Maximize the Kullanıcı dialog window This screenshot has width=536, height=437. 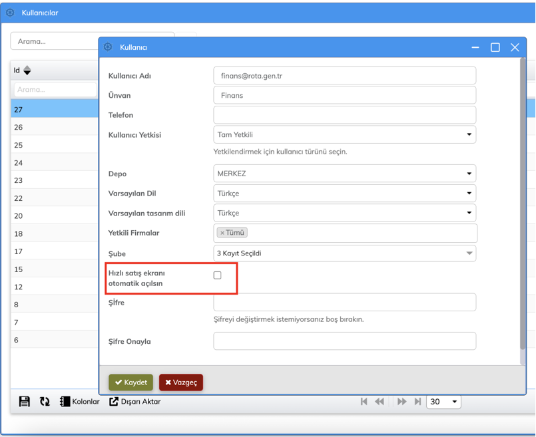click(495, 47)
